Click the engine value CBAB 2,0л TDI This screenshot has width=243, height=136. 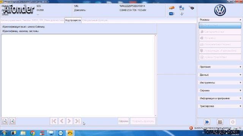point(128,10)
